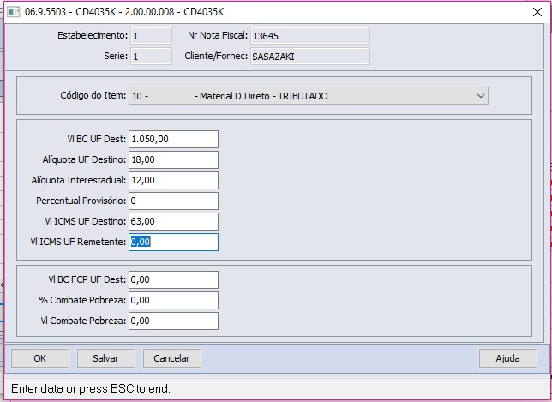Viewport: 552px width, 402px height.
Task: Click the Cancelar button
Action: point(171,358)
